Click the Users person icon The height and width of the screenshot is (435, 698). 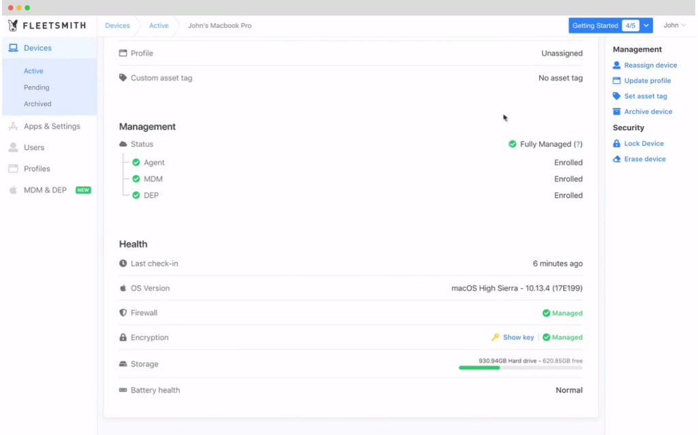[x=14, y=147]
